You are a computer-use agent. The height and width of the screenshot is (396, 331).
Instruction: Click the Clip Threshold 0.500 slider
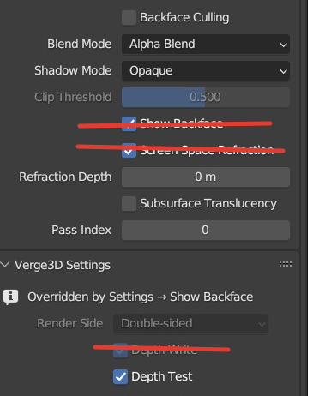[x=206, y=98]
